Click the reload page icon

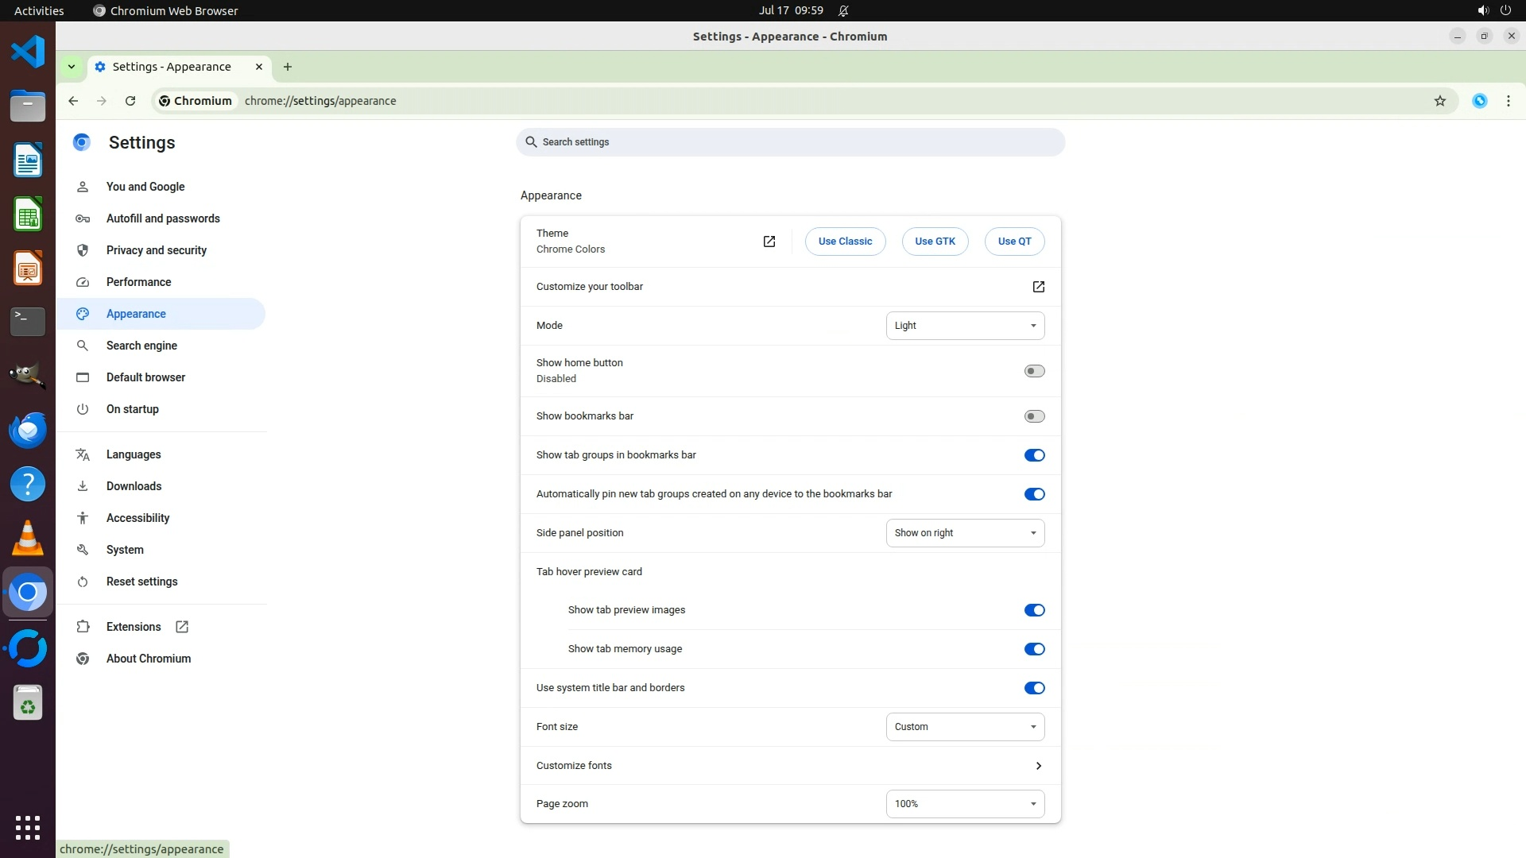click(130, 101)
